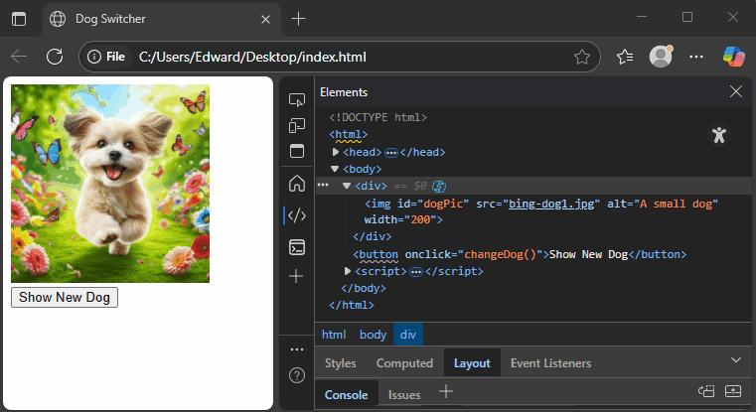Click the flex badge on the div
The height and width of the screenshot is (412, 756).
(439, 186)
